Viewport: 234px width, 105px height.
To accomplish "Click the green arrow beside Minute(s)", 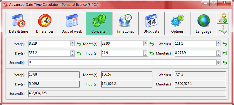I will point(225,53).
